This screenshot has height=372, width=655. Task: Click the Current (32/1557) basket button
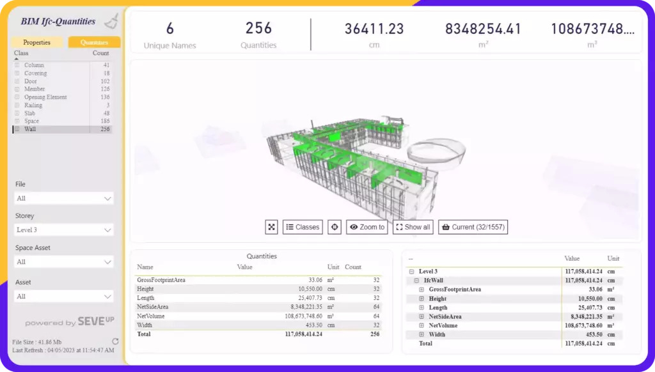click(x=473, y=227)
